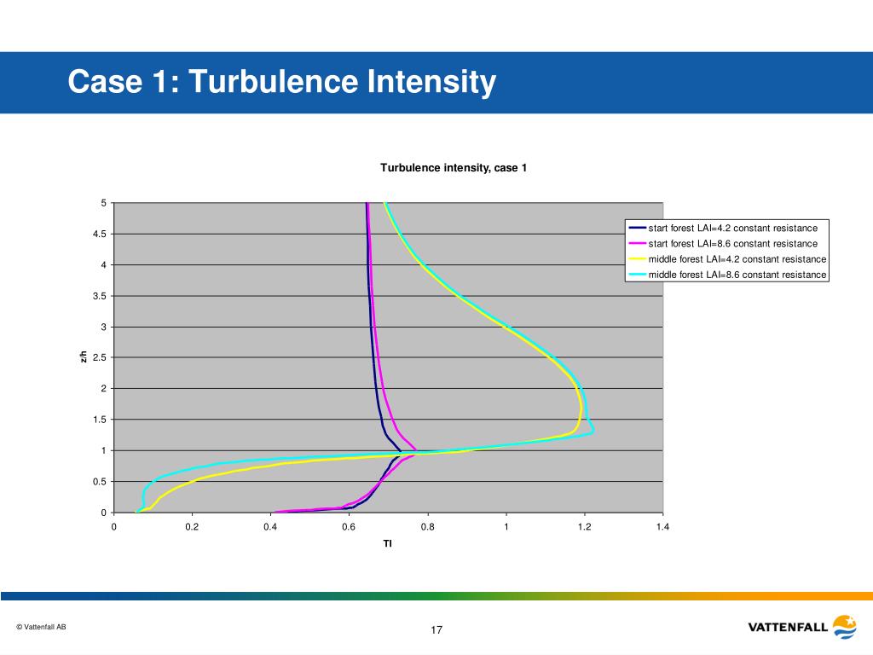Click the y-axis tick label '2.5'

[100, 357]
